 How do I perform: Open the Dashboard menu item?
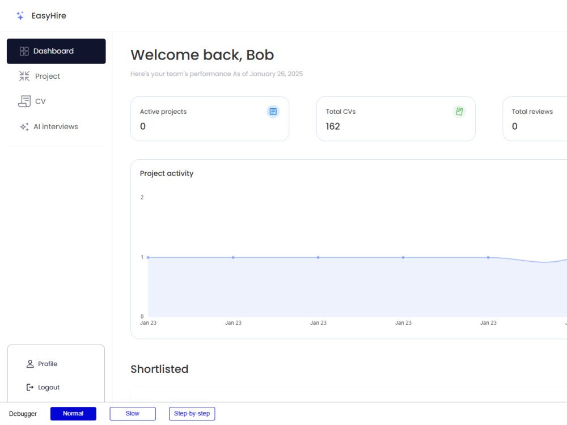tap(56, 52)
